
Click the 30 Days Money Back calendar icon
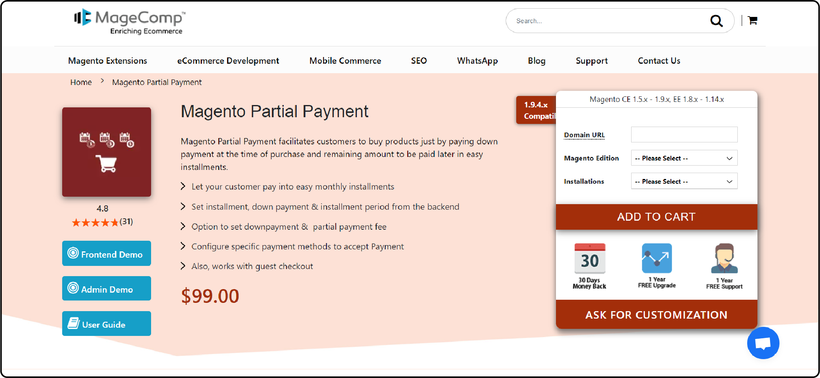coord(589,258)
